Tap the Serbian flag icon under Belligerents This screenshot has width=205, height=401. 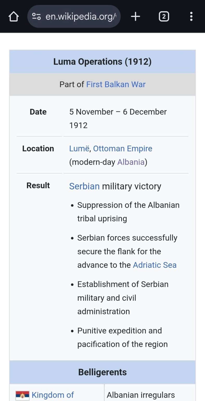click(22, 395)
